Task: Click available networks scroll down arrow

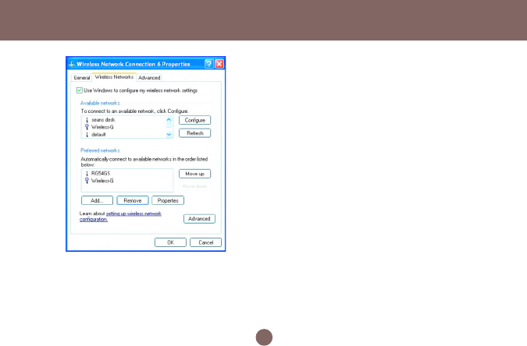Action: pyautogui.click(x=169, y=134)
